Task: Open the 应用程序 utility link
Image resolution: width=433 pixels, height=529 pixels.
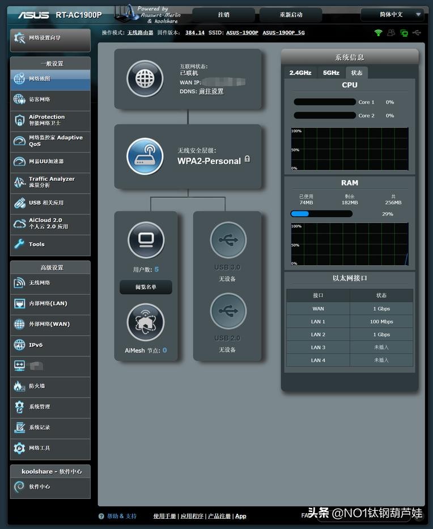Action: 192,516
